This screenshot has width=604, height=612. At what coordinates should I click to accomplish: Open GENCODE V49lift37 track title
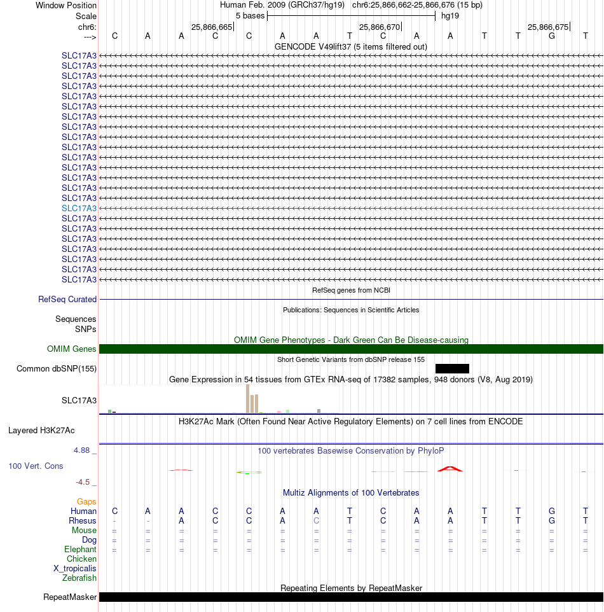click(351, 47)
